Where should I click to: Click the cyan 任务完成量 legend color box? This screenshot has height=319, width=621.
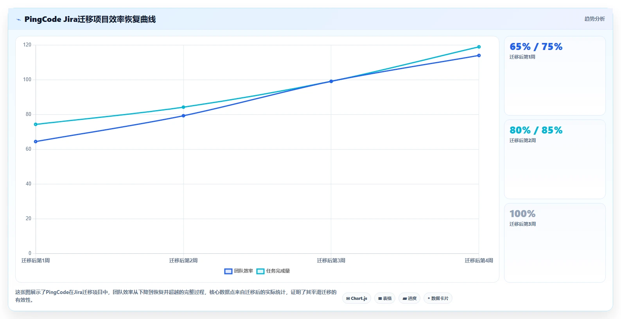pyautogui.click(x=260, y=271)
